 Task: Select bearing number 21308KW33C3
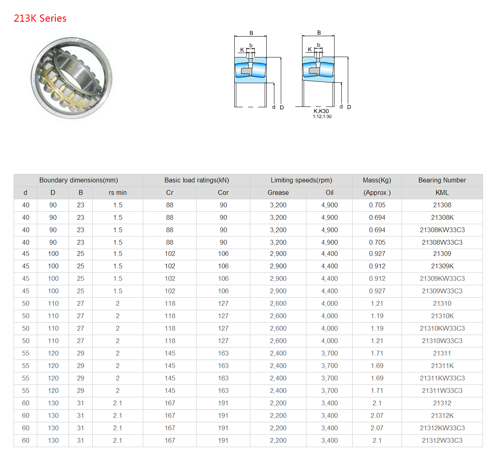(x=442, y=230)
